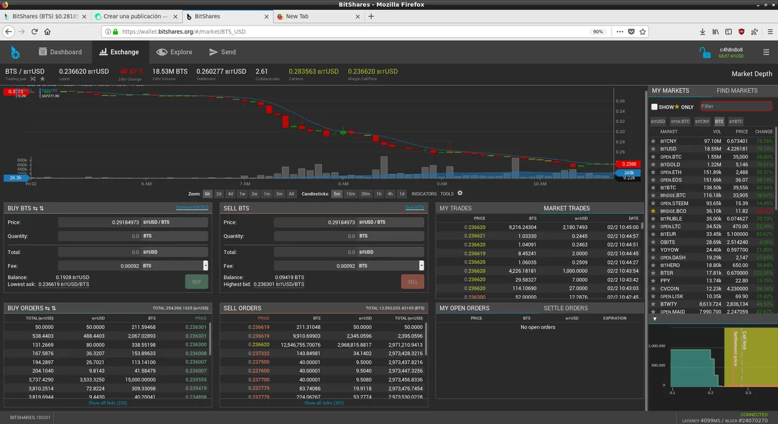Set chart zoom to 6h
Screen dimensions: 778x424
pos(207,194)
